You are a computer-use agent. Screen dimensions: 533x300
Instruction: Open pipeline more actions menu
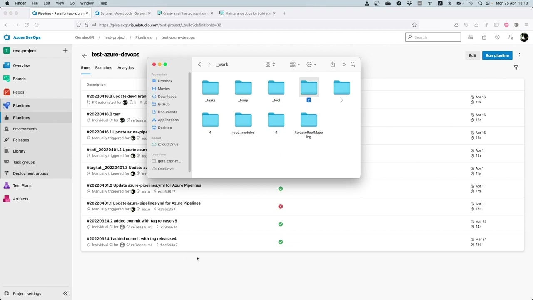(519, 55)
